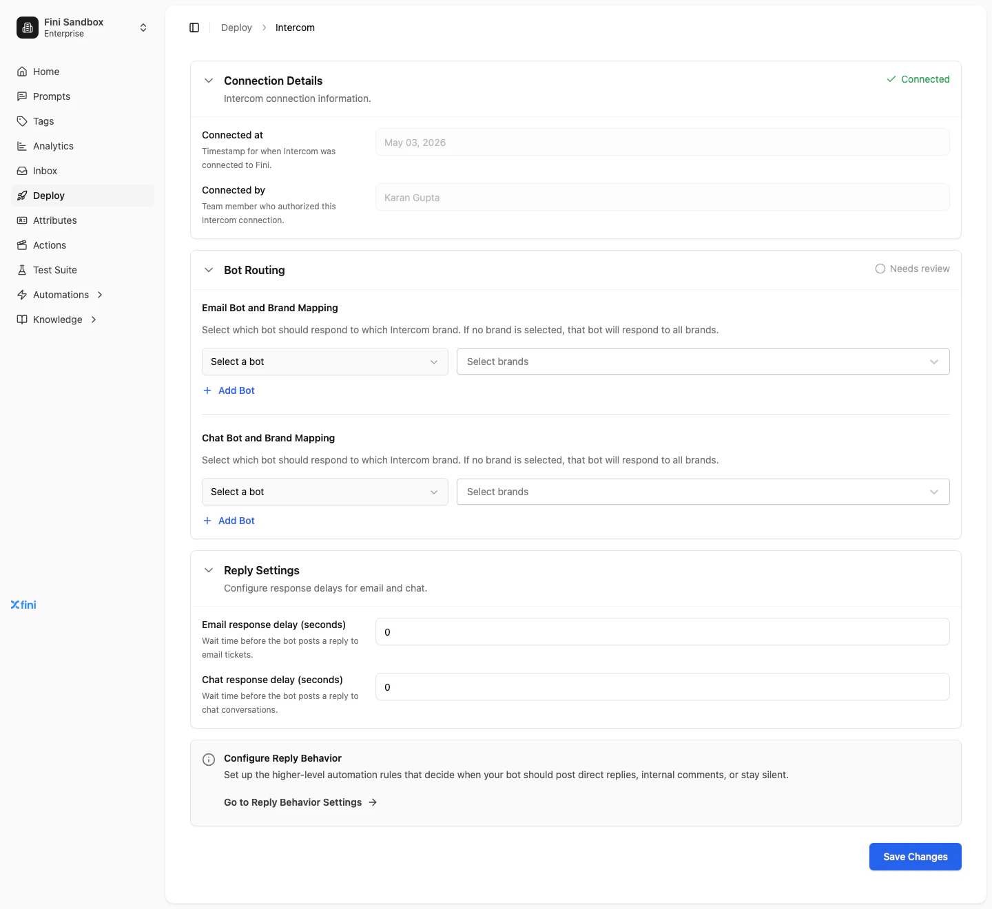Open the Tags section
The width and height of the screenshot is (992, 909).
pyautogui.click(x=83, y=121)
